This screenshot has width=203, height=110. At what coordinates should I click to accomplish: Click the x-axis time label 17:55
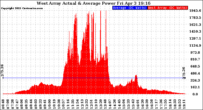click(166, 104)
